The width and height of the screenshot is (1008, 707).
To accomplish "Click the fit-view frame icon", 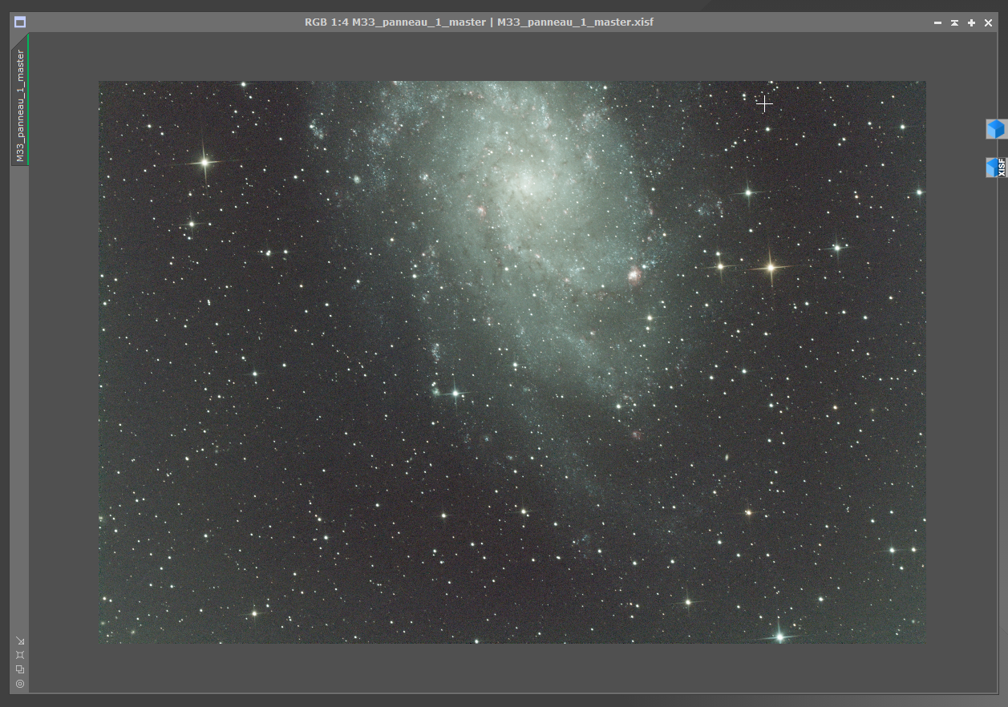I will pos(20,654).
